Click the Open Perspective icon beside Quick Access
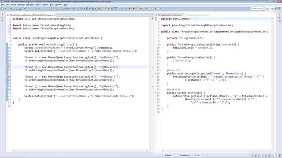The image size is (282, 158). [267, 9]
